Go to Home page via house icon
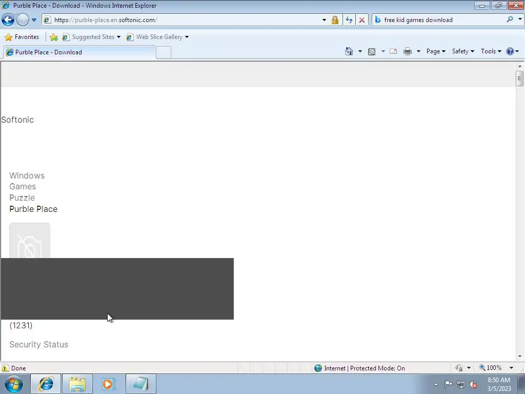The height and width of the screenshot is (394, 525). (x=349, y=51)
